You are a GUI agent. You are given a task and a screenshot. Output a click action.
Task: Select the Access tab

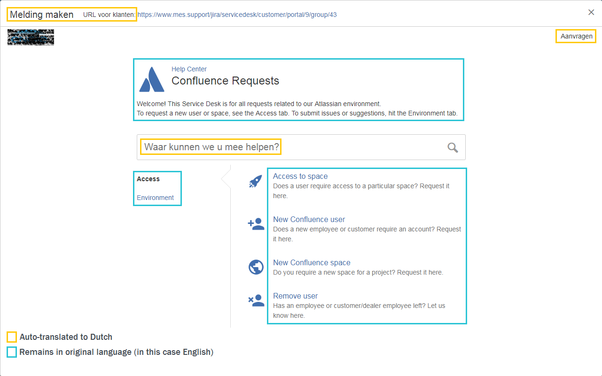(148, 179)
